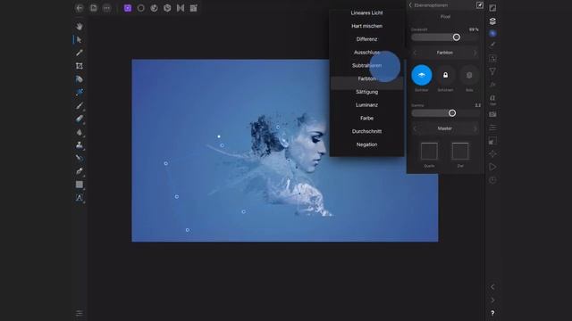This screenshot has height=321, width=572.
Task: Open the Layers studio stack icon
Action: (x=492, y=21)
